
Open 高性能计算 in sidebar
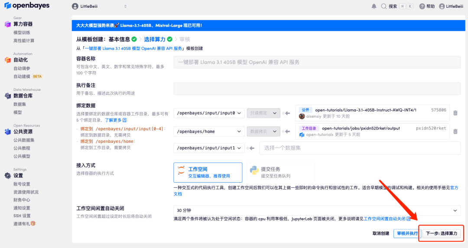click(24, 41)
